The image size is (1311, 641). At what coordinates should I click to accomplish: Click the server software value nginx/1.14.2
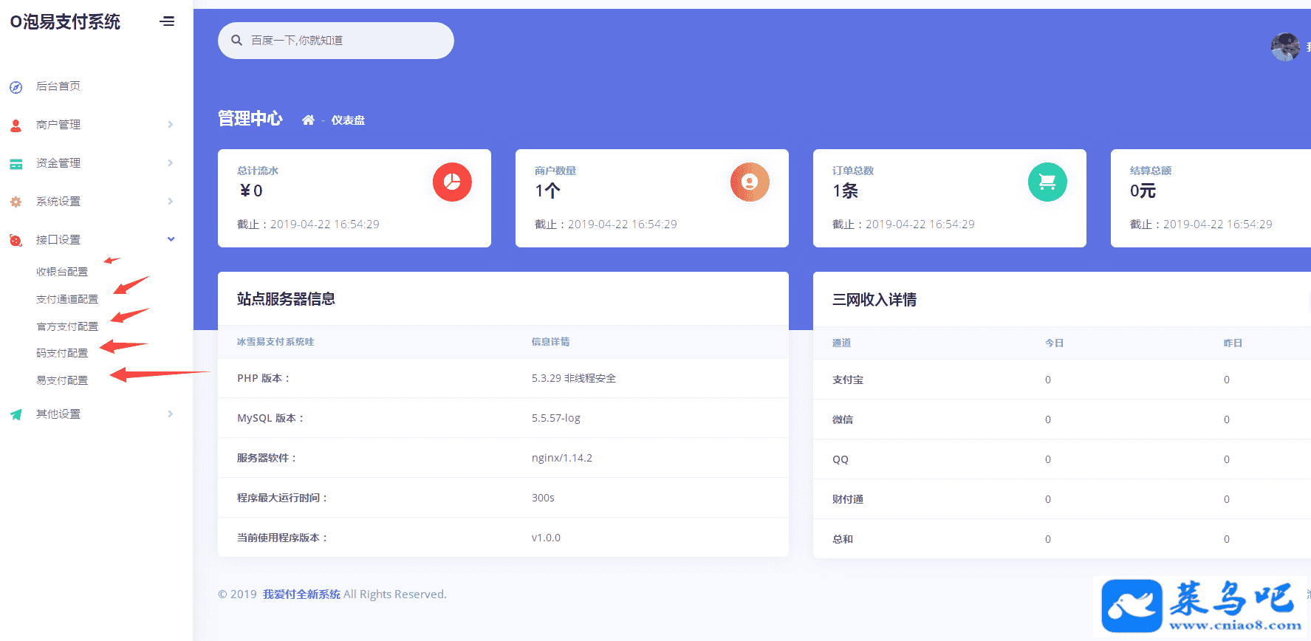pos(562,458)
